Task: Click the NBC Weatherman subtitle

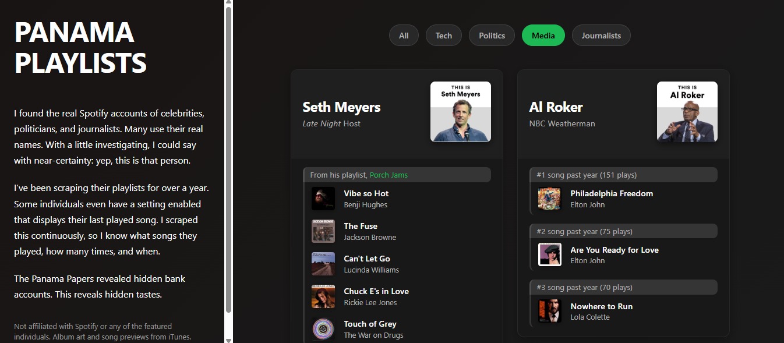Action: point(562,123)
